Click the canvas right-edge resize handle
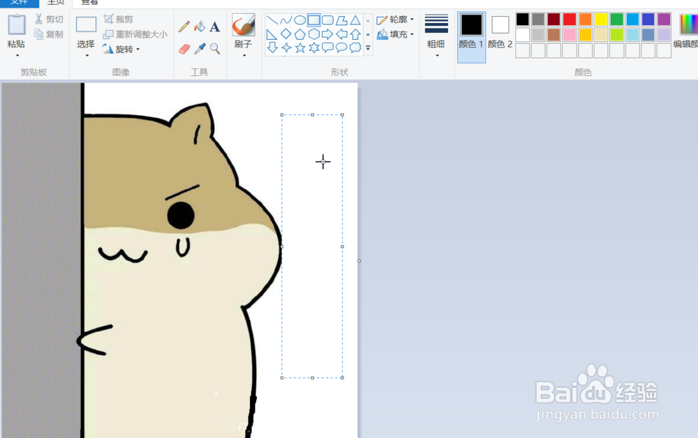698x438 pixels. point(359,261)
